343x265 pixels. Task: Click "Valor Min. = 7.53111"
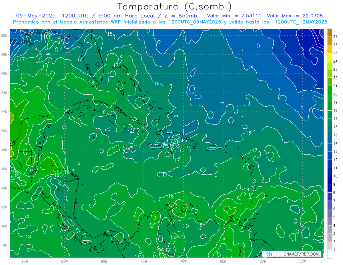tap(234, 16)
